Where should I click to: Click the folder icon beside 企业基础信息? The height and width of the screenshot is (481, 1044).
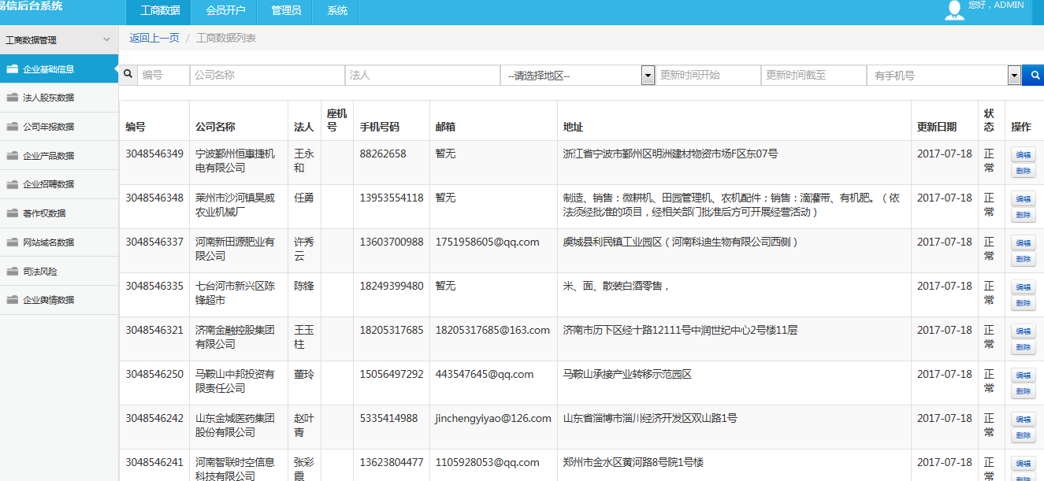tap(12, 68)
